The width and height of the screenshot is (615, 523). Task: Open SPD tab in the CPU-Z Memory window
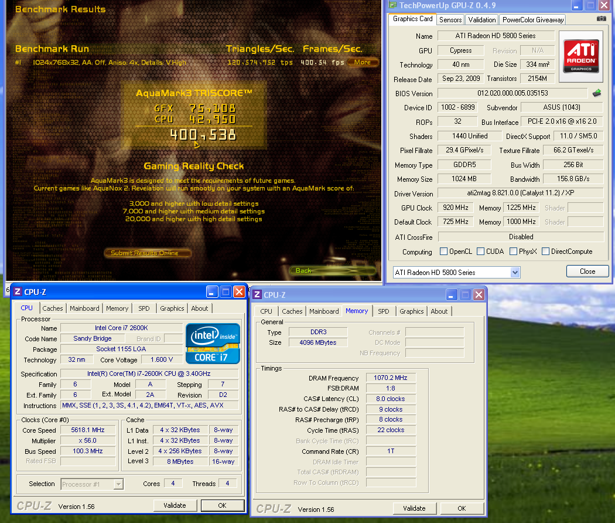pos(384,311)
